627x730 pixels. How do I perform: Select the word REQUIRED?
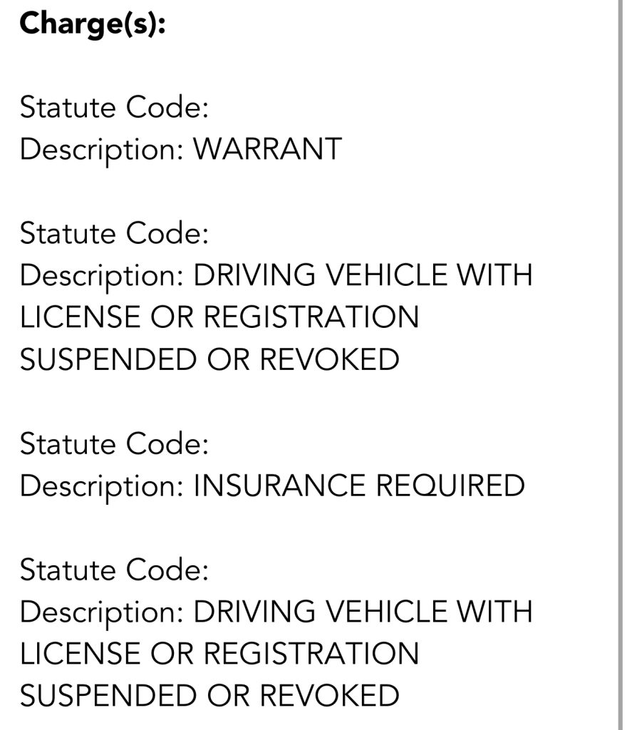[x=450, y=486]
